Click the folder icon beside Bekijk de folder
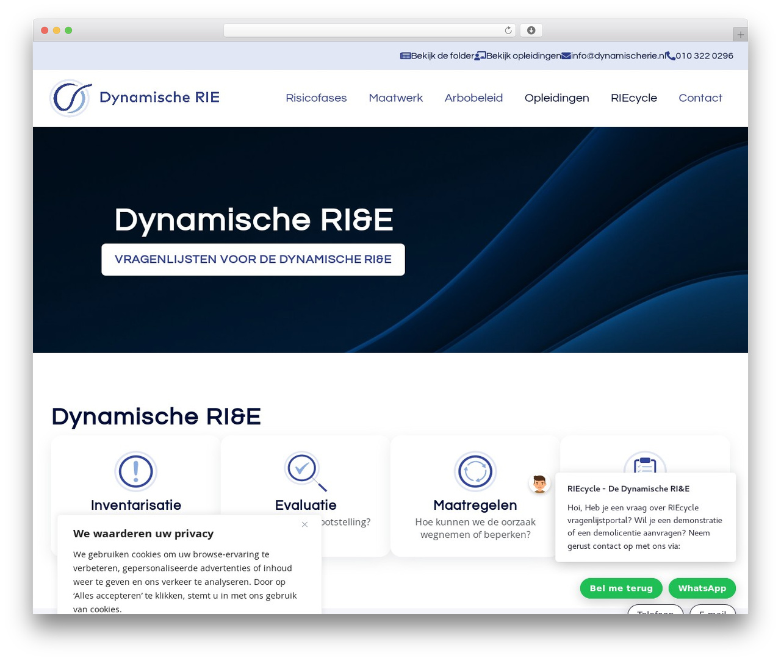 (405, 55)
